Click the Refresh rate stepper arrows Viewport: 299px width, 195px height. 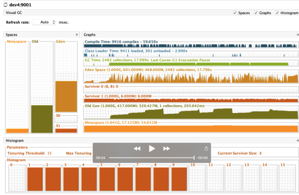54,22
